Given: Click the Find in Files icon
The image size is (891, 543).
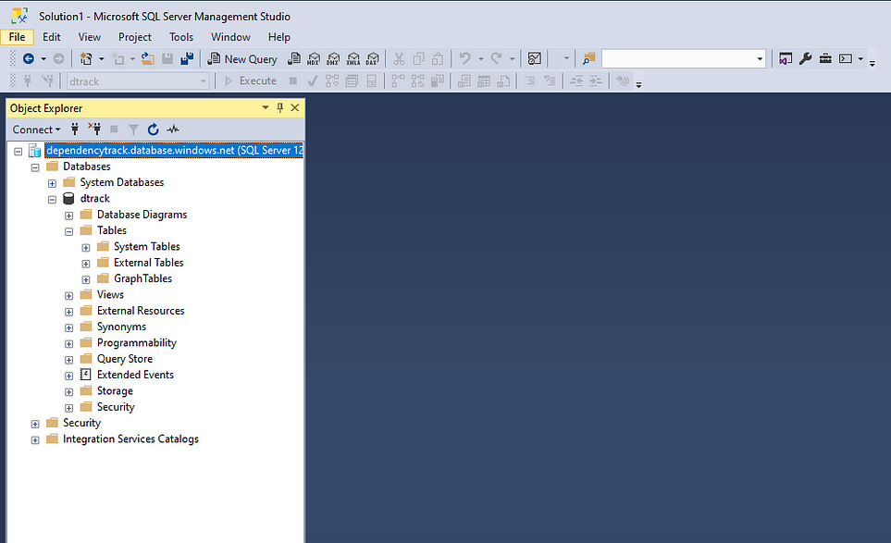Looking at the screenshot, I should click(x=588, y=58).
